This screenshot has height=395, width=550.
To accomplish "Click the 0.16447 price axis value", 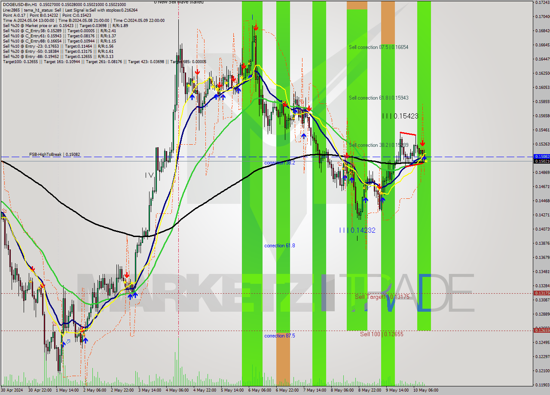I will click(x=542, y=59).
